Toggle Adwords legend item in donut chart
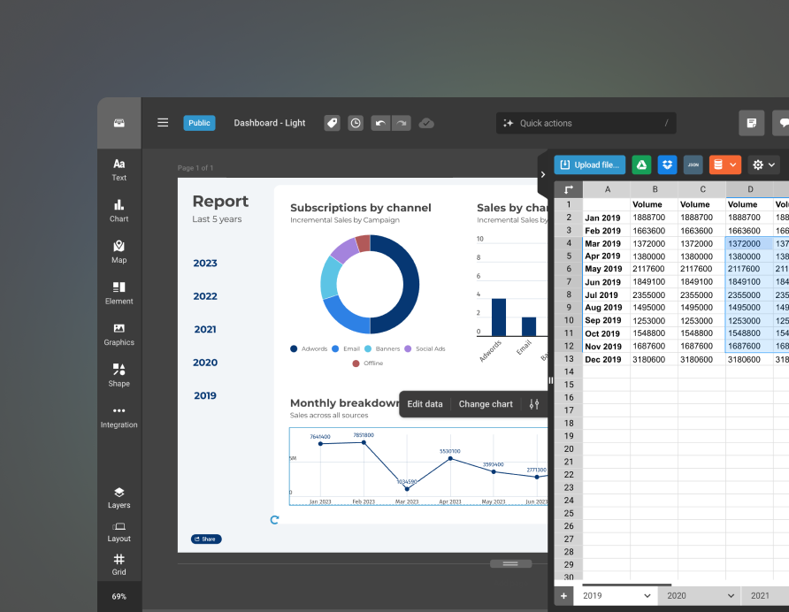 point(309,348)
